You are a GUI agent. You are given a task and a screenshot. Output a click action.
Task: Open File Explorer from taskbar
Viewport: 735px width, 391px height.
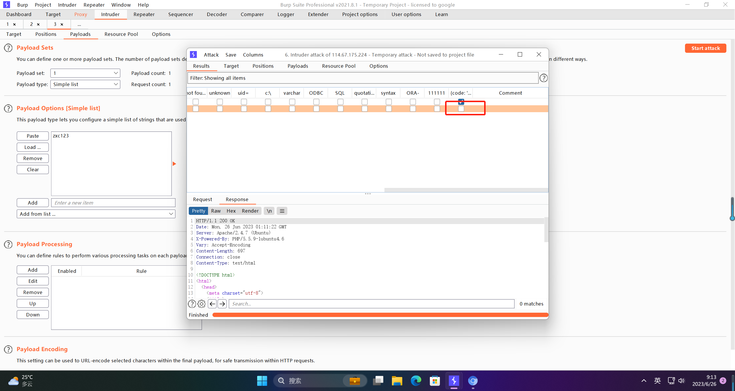click(x=397, y=381)
